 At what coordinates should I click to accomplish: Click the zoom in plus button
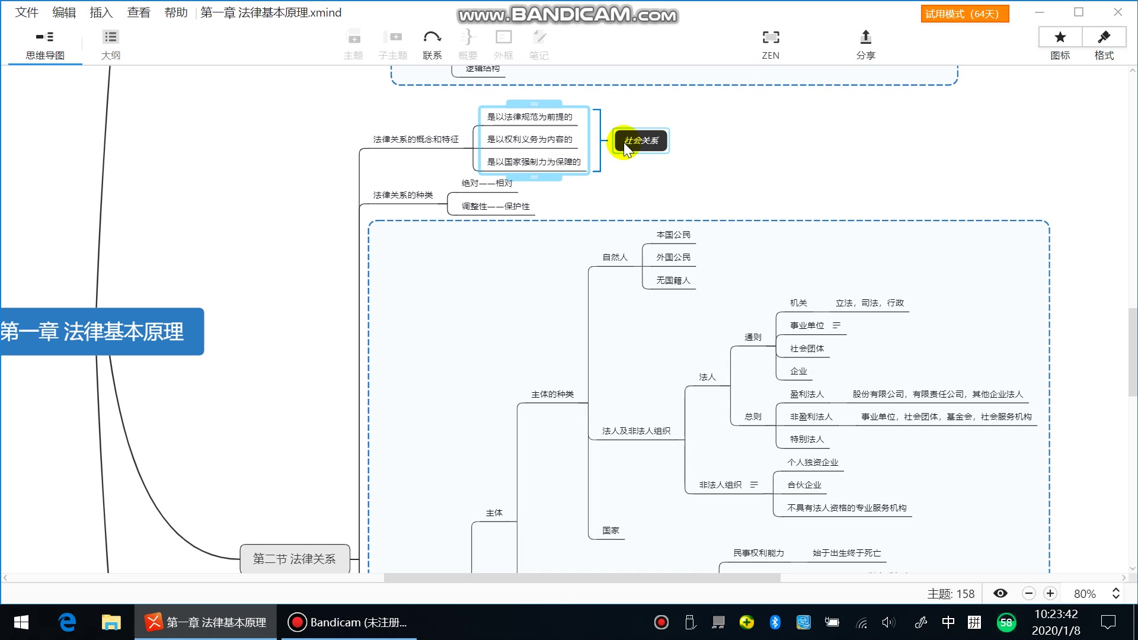click(1050, 594)
